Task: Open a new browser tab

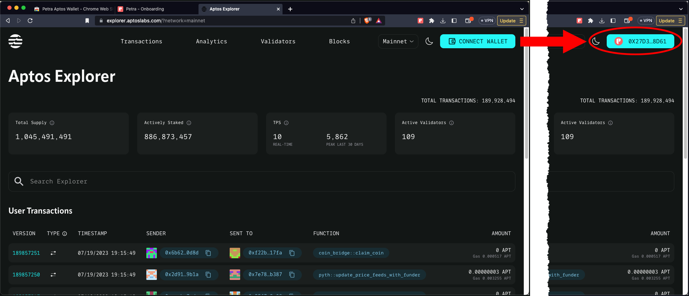Action: (290, 9)
